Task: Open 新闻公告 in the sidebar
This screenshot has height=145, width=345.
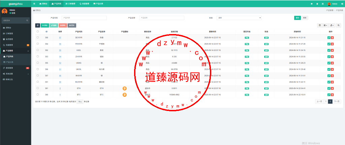Action: pyautogui.click(x=15, y=80)
